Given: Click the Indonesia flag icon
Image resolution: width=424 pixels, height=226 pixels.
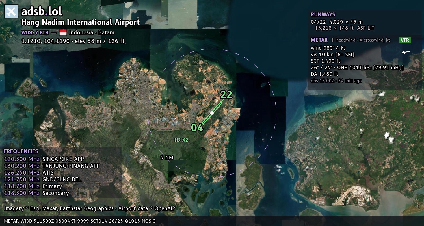Looking at the screenshot, I should [63, 32].
